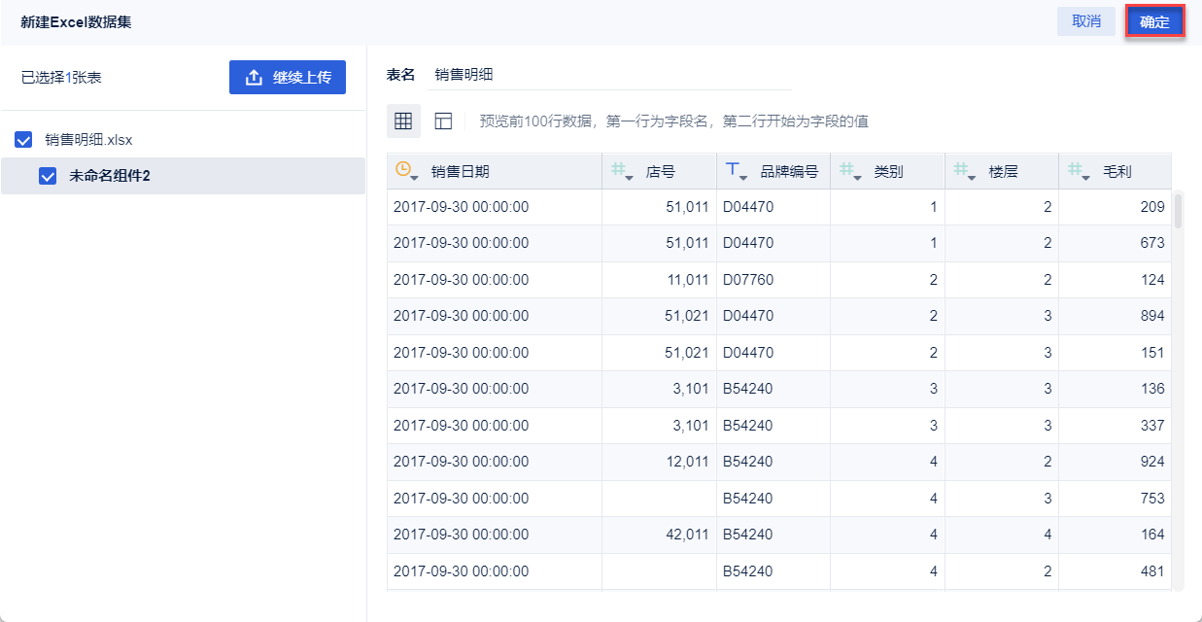Edit the 表名 input field
Screen dimensions: 1202x622
click(609, 75)
